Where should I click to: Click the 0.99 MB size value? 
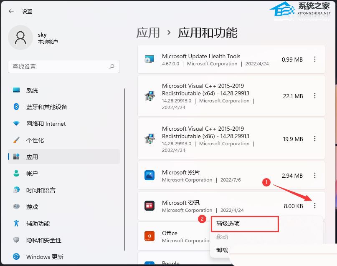click(x=292, y=60)
